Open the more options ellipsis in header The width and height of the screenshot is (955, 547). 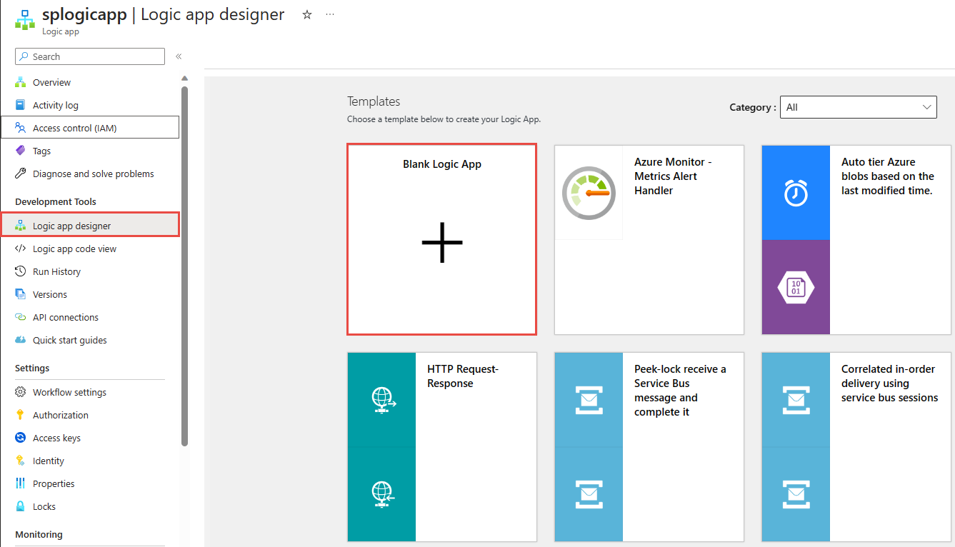(x=329, y=14)
